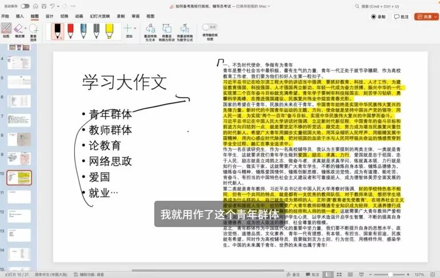
Task: Expand the Add pen dropdown arrow
Action: click(x=135, y=28)
